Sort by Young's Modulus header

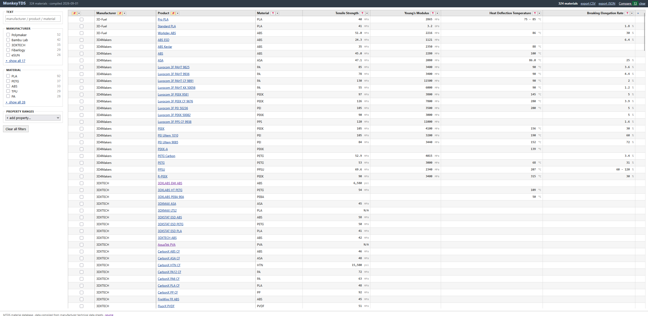coord(416,13)
